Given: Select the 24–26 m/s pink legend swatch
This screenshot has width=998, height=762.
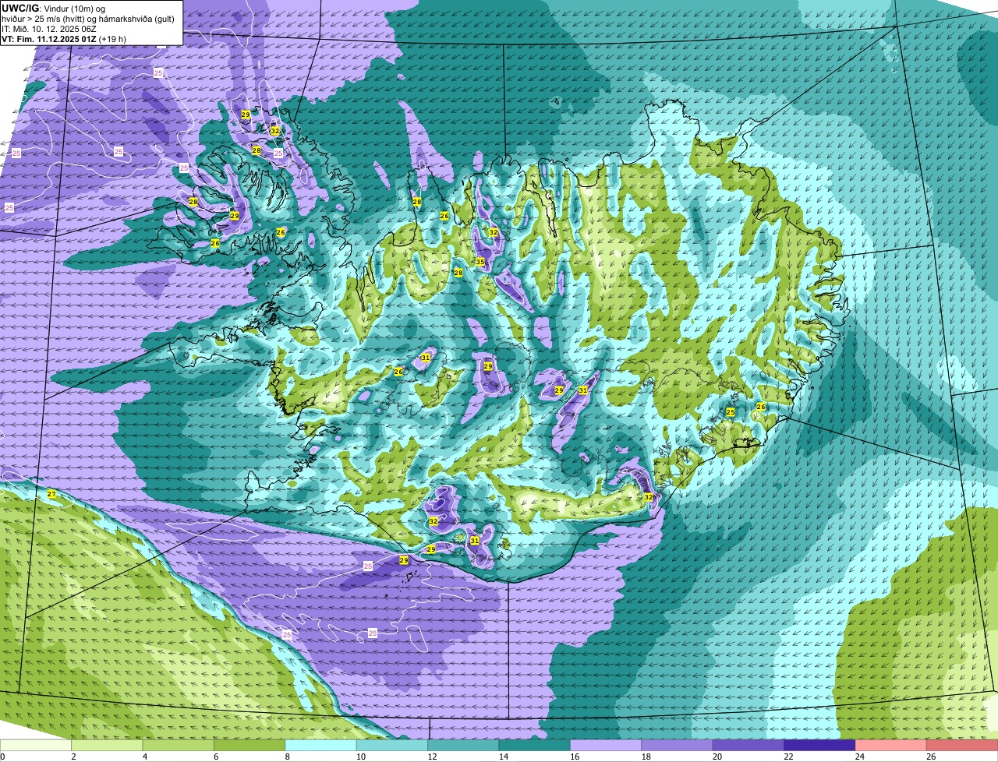Looking at the screenshot, I should [891, 745].
